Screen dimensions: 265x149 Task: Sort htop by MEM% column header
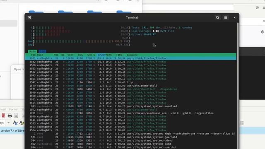coord(108,55)
